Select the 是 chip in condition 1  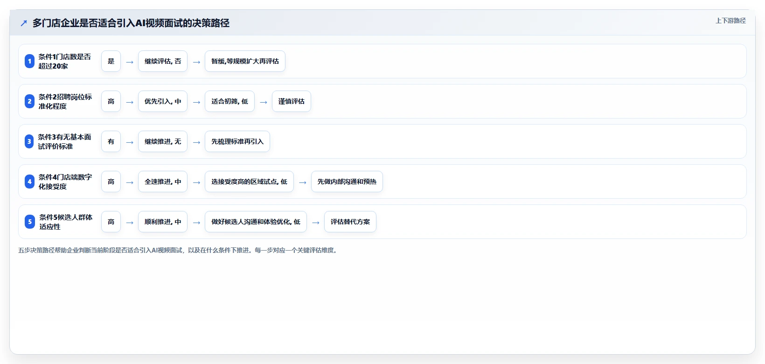point(111,61)
